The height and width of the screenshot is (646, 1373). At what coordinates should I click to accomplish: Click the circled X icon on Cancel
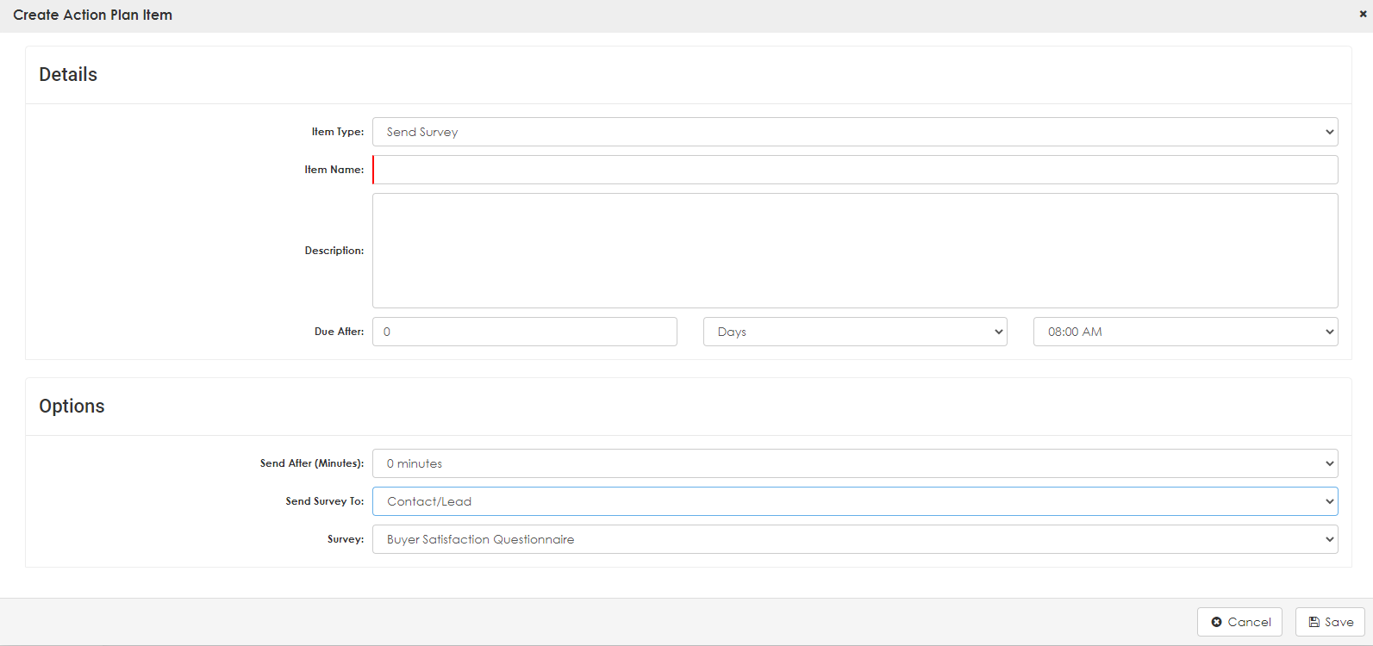pos(1216,622)
